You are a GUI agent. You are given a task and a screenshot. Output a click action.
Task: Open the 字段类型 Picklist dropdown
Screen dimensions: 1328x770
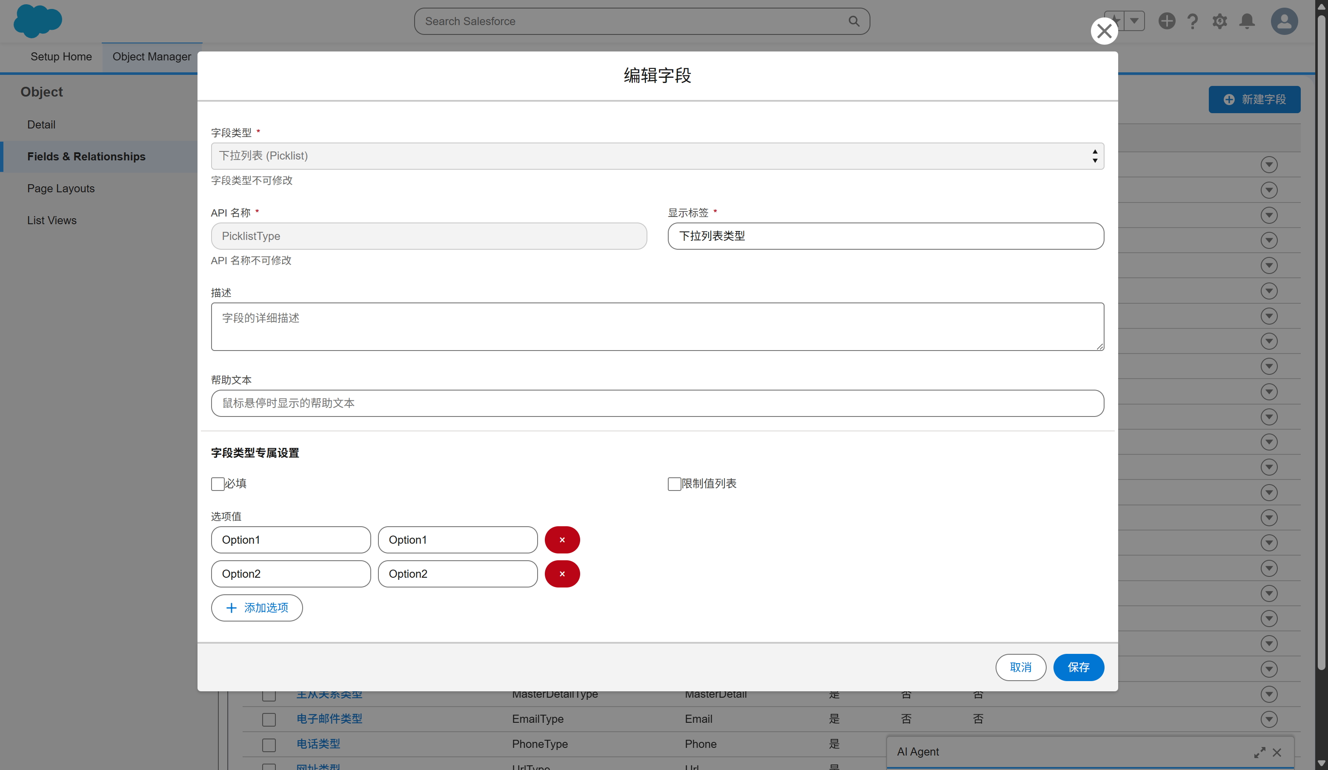click(x=657, y=156)
